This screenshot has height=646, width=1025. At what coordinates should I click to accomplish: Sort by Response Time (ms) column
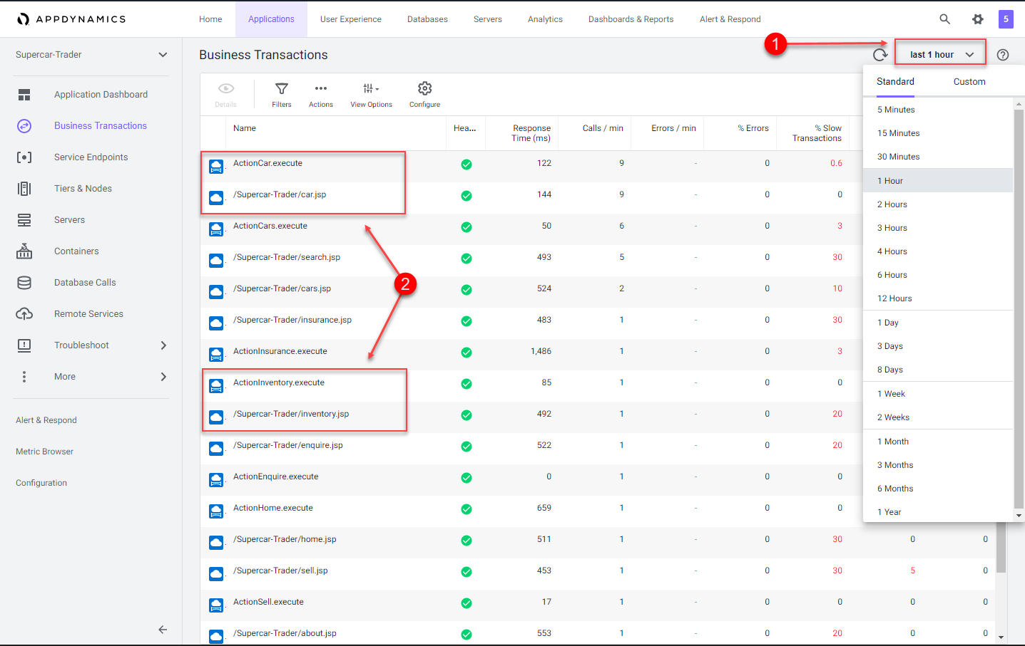(531, 133)
